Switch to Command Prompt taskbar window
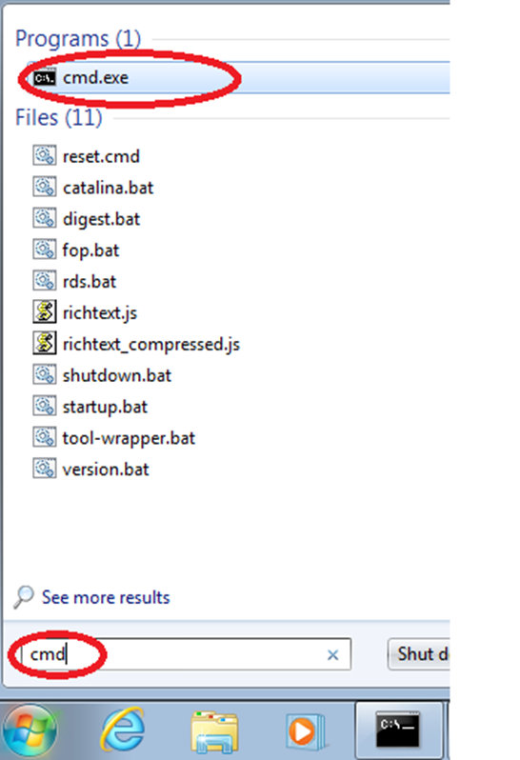Image resolution: width=520 pixels, height=760 pixels. pos(398,730)
